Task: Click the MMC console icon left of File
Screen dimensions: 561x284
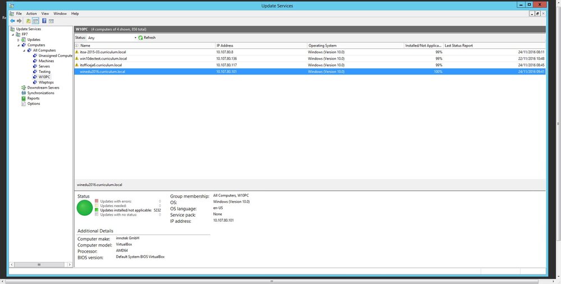Action: [x=12, y=13]
